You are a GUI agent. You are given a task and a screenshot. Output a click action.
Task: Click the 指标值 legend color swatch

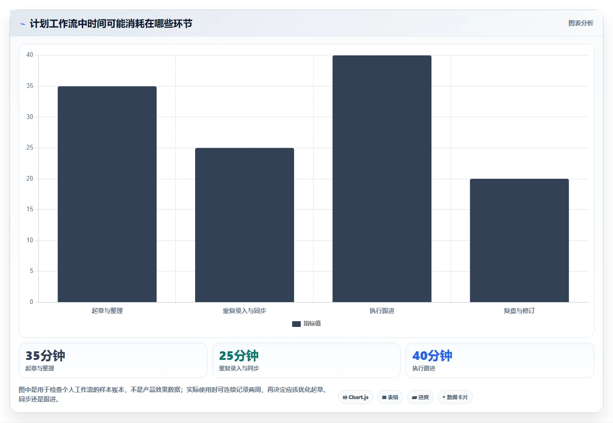click(296, 324)
